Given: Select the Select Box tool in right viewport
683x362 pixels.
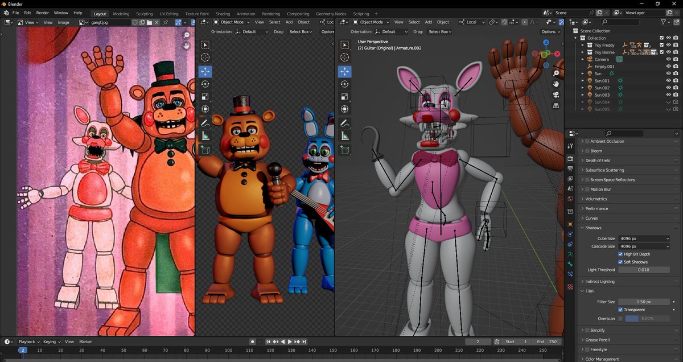Looking at the screenshot, I should pyautogui.click(x=344, y=45).
